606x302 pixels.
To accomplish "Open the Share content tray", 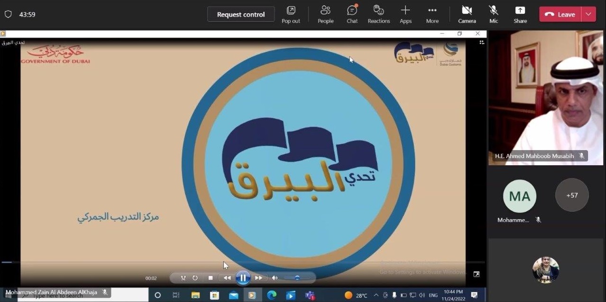I will [520, 14].
